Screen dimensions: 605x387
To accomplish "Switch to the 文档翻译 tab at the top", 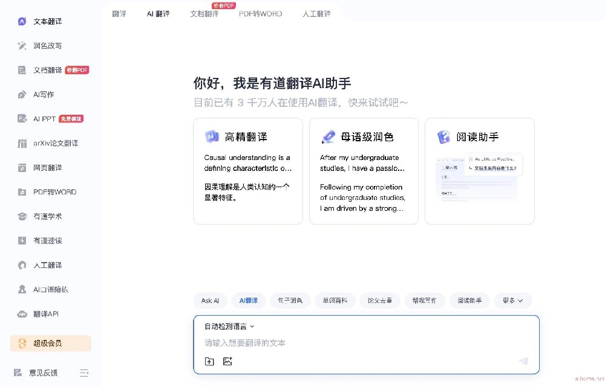I will point(204,13).
